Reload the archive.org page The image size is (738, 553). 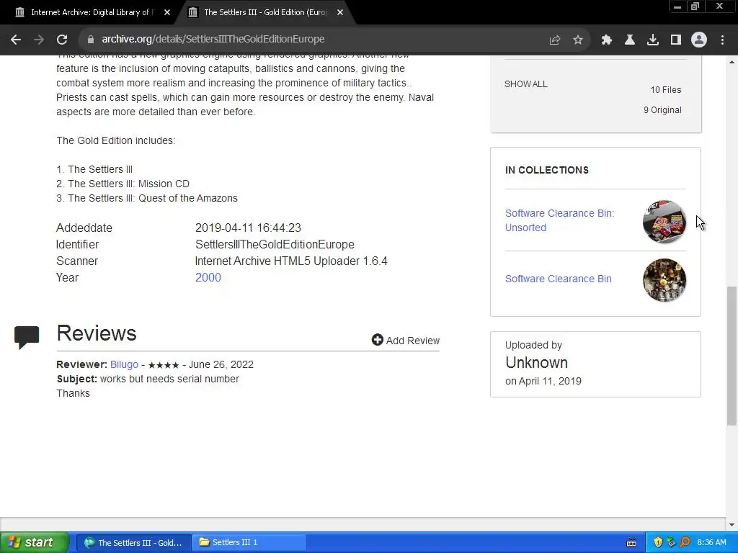(x=62, y=40)
